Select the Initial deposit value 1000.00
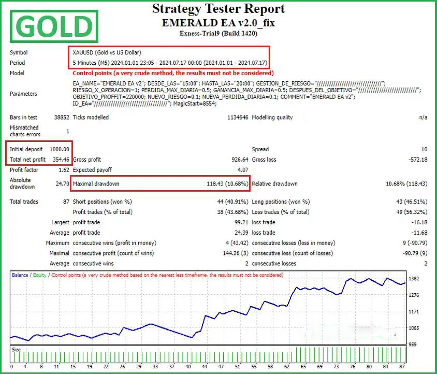Image resolution: width=437 pixels, height=374 pixels. [x=59, y=149]
